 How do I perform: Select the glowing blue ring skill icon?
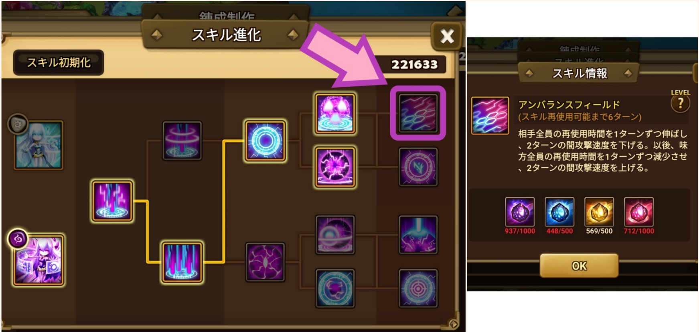265,141
